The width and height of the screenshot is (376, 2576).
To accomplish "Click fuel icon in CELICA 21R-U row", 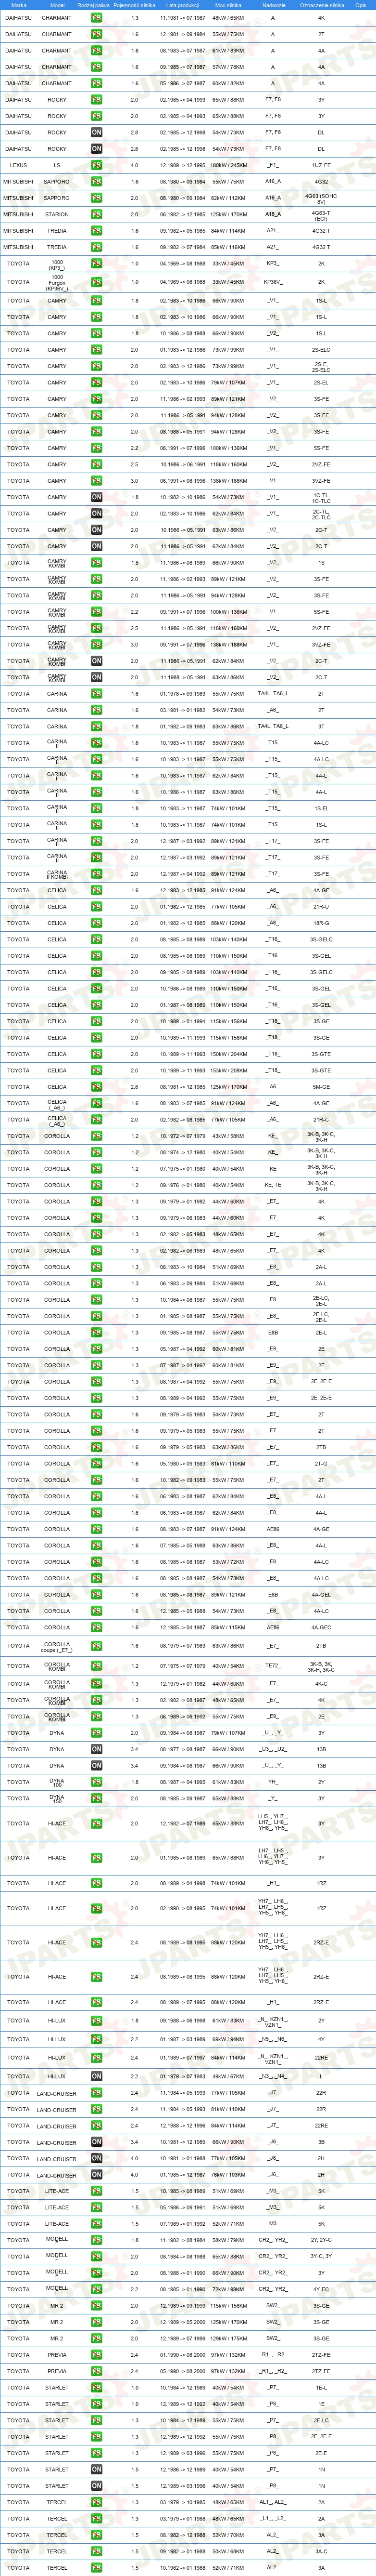I will pos(97,907).
